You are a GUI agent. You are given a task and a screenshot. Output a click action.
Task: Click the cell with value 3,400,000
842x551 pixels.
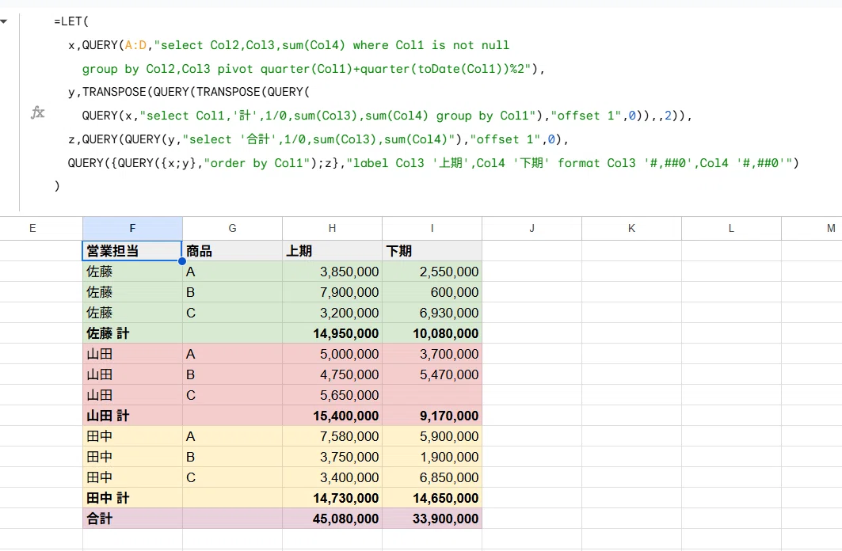tap(333, 477)
